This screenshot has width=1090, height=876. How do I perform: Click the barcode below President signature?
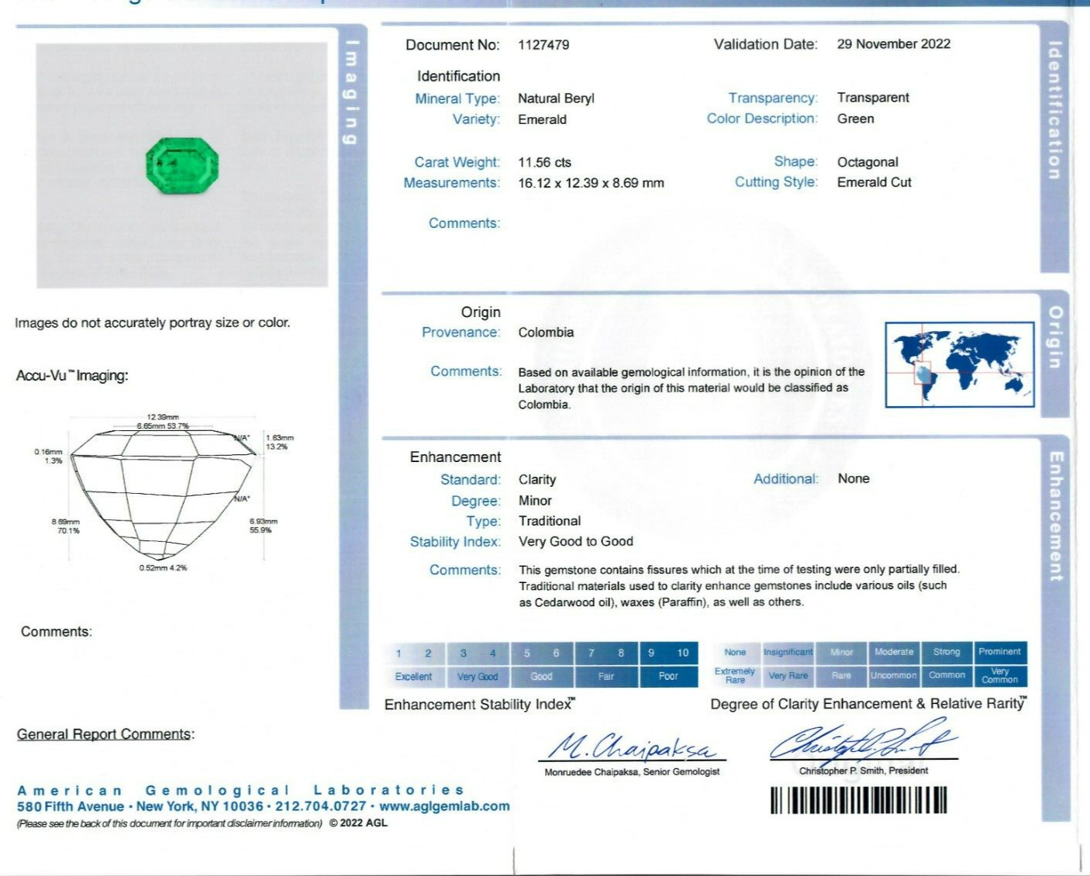coord(858,800)
